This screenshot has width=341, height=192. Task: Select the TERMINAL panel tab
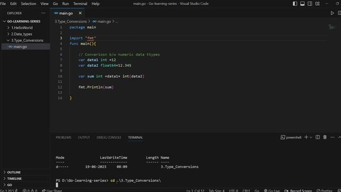click(135, 138)
